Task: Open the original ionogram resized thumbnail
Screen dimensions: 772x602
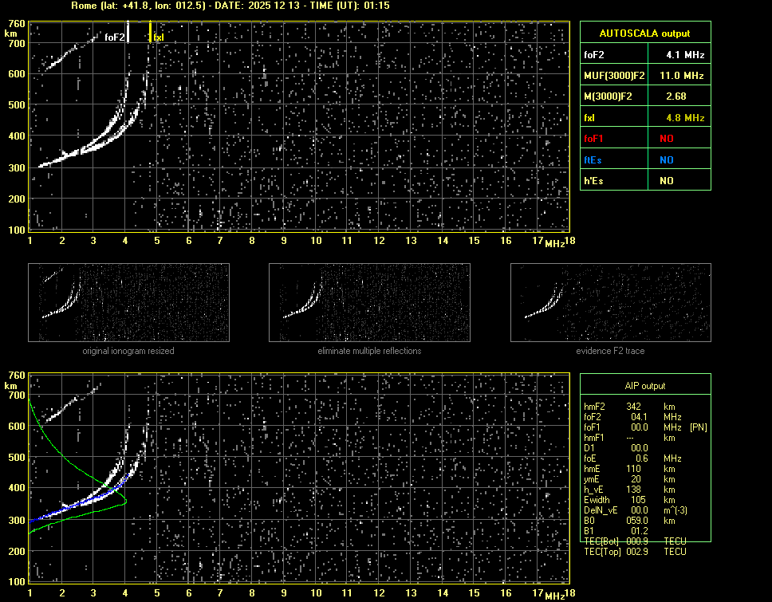Action: point(128,303)
